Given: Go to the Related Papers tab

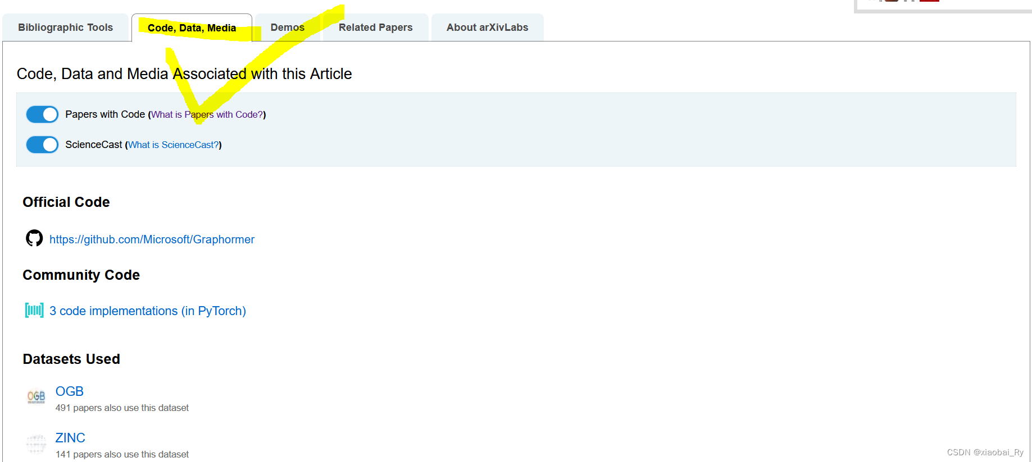Looking at the screenshot, I should (x=375, y=27).
